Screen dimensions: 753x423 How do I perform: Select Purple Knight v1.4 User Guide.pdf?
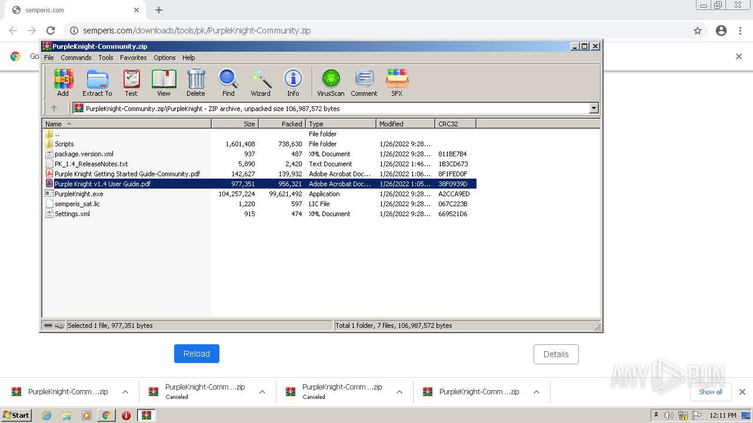tap(259, 184)
